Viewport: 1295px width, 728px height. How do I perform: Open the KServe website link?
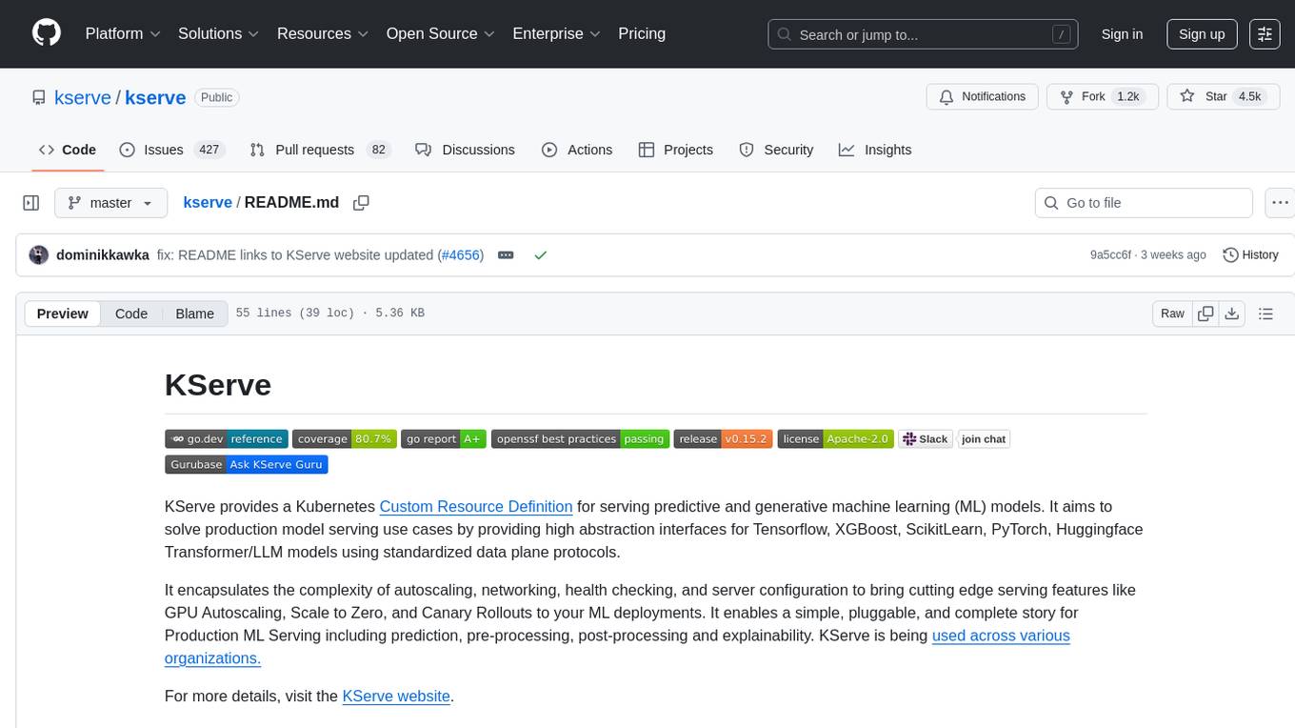pos(396,697)
